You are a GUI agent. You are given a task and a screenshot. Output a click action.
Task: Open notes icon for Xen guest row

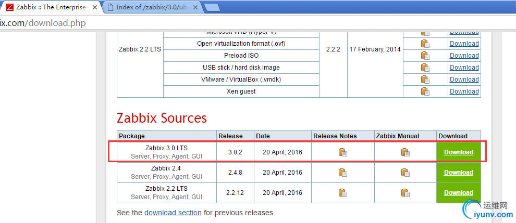(425, 91)
